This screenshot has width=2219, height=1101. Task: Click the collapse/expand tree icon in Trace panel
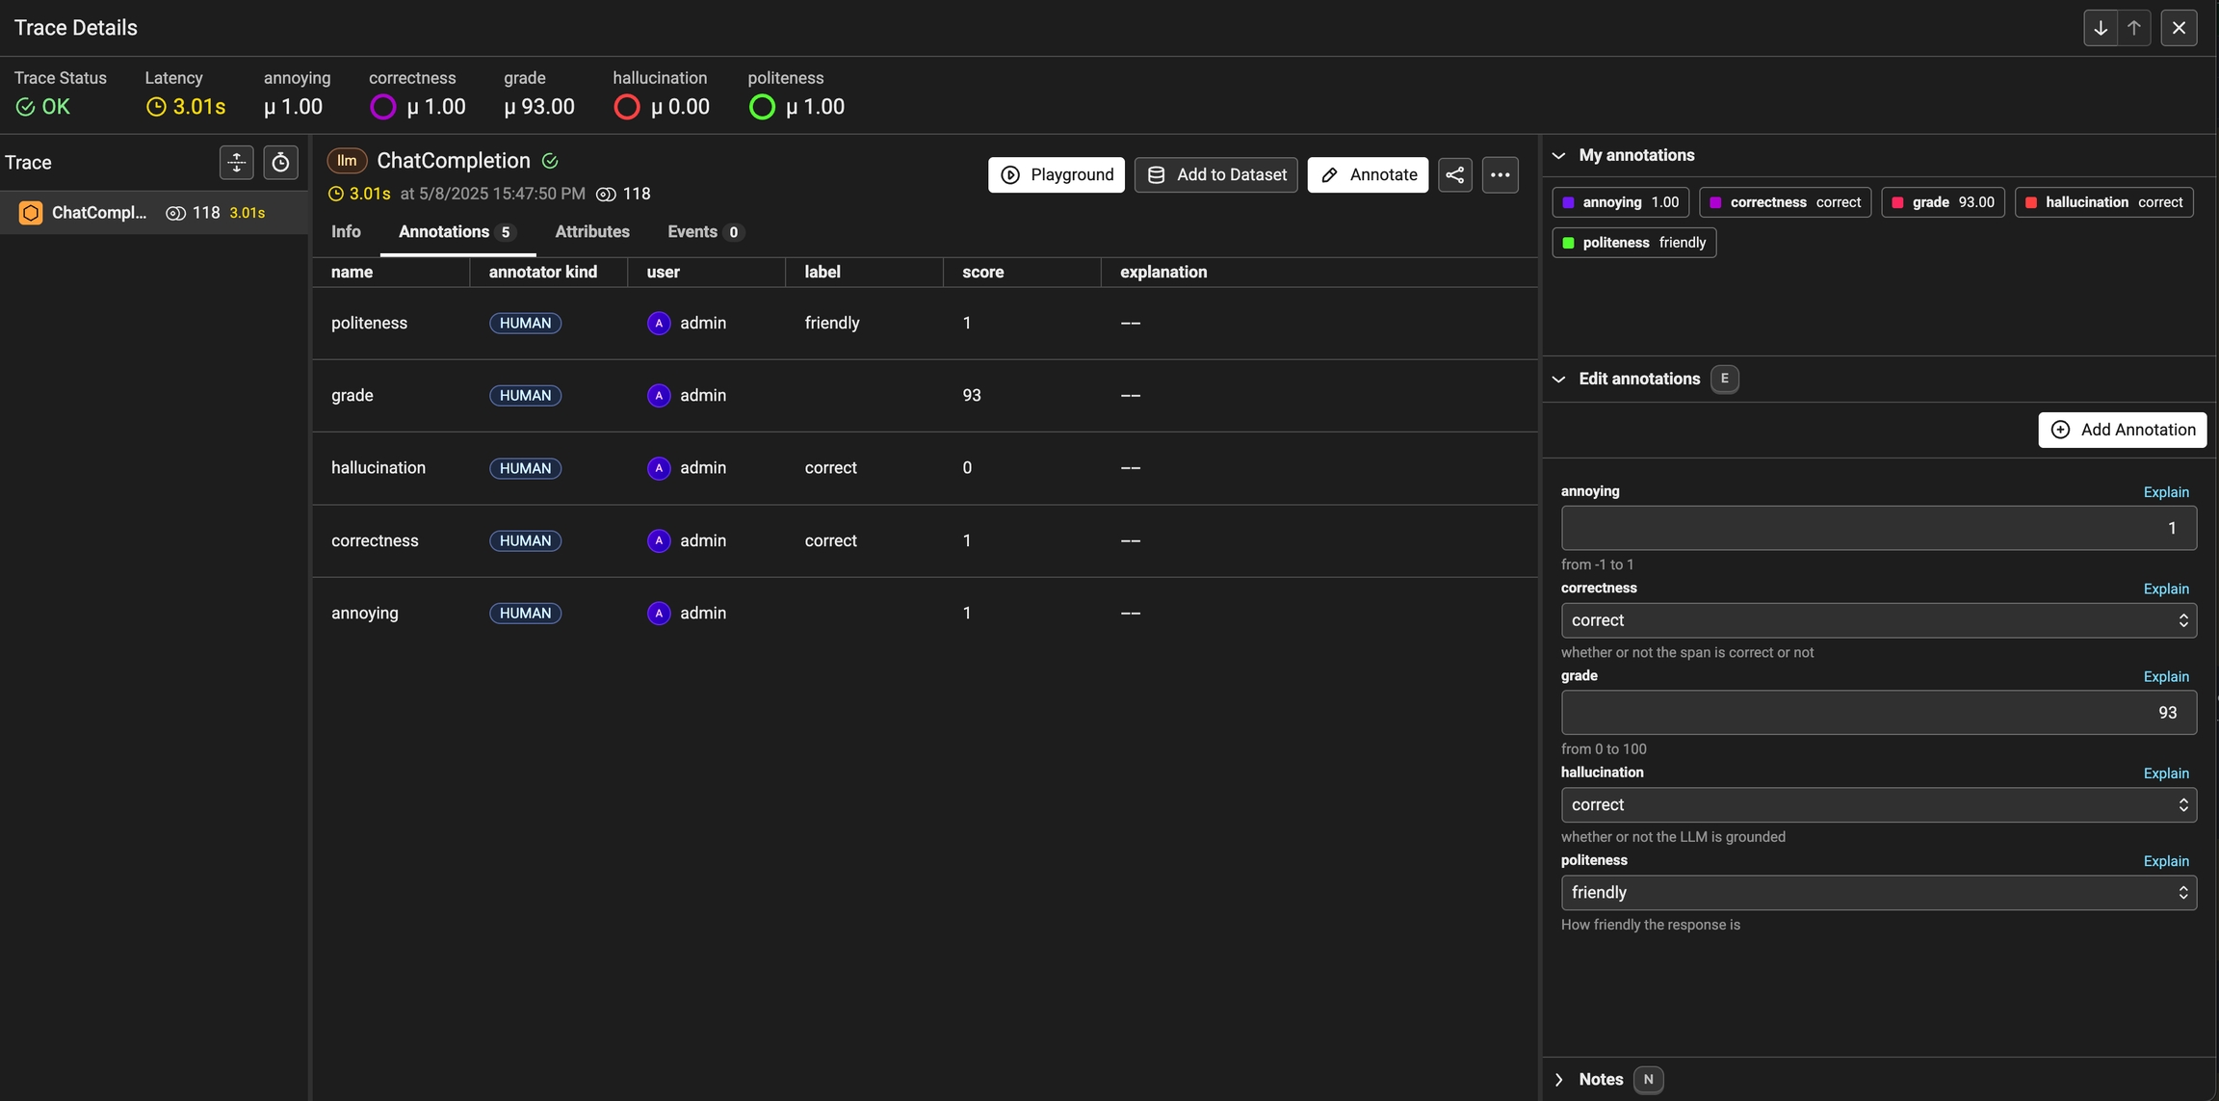(236, 163)
